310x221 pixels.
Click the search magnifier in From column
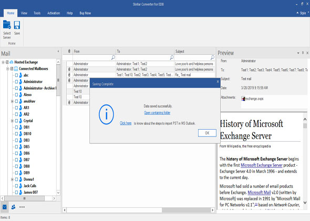113,57
